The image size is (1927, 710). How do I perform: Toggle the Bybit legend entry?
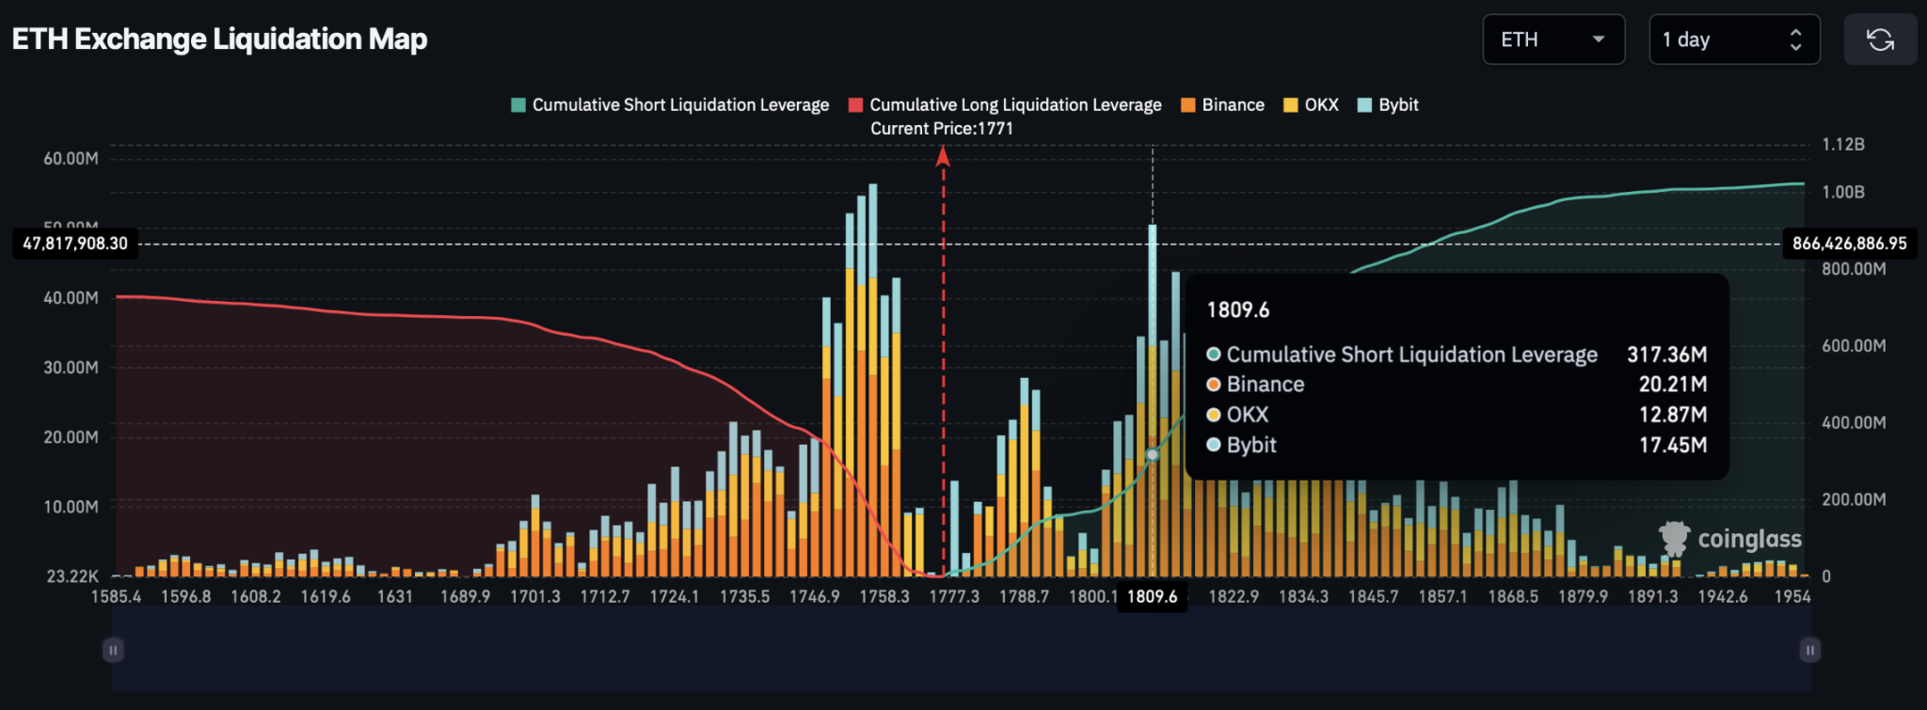pos(1388,105)
